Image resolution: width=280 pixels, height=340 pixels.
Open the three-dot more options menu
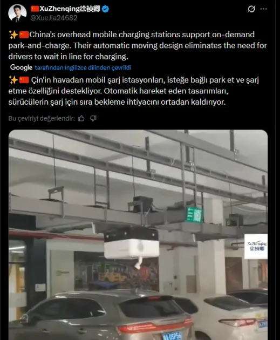[263, 9]
